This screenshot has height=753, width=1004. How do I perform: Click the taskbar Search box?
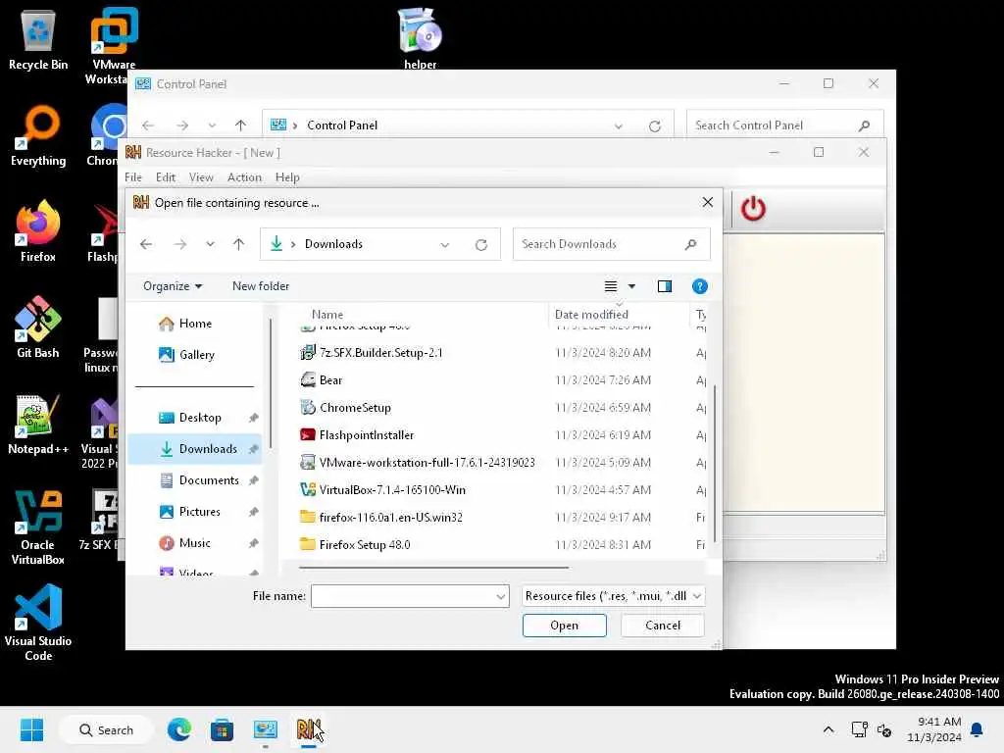106,729
